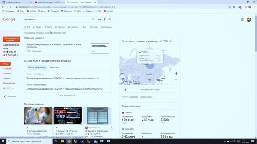The height and width of the screenshot is (144, 257).
Task: Open the Инструменты search tools
Action: (x=107, y=27)
